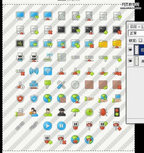
Task: Click the plain brick firewall icon
Action: [x=89, y=85]
